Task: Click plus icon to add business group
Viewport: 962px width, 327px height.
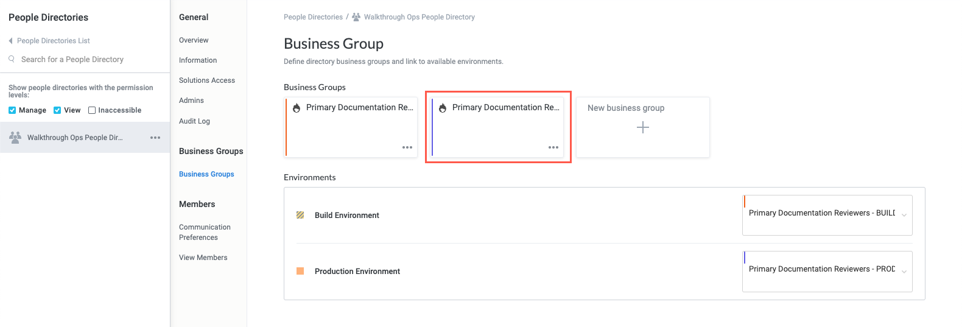Action: tap(643, 127)
